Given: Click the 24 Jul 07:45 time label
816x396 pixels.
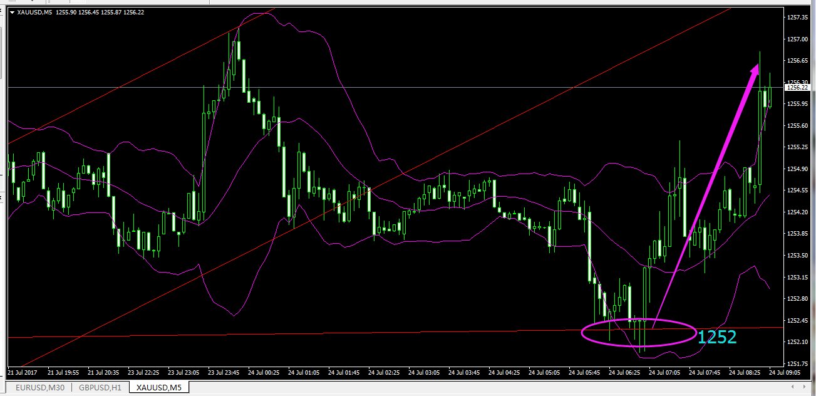Looking at the screenshot, I should [705, 372].
